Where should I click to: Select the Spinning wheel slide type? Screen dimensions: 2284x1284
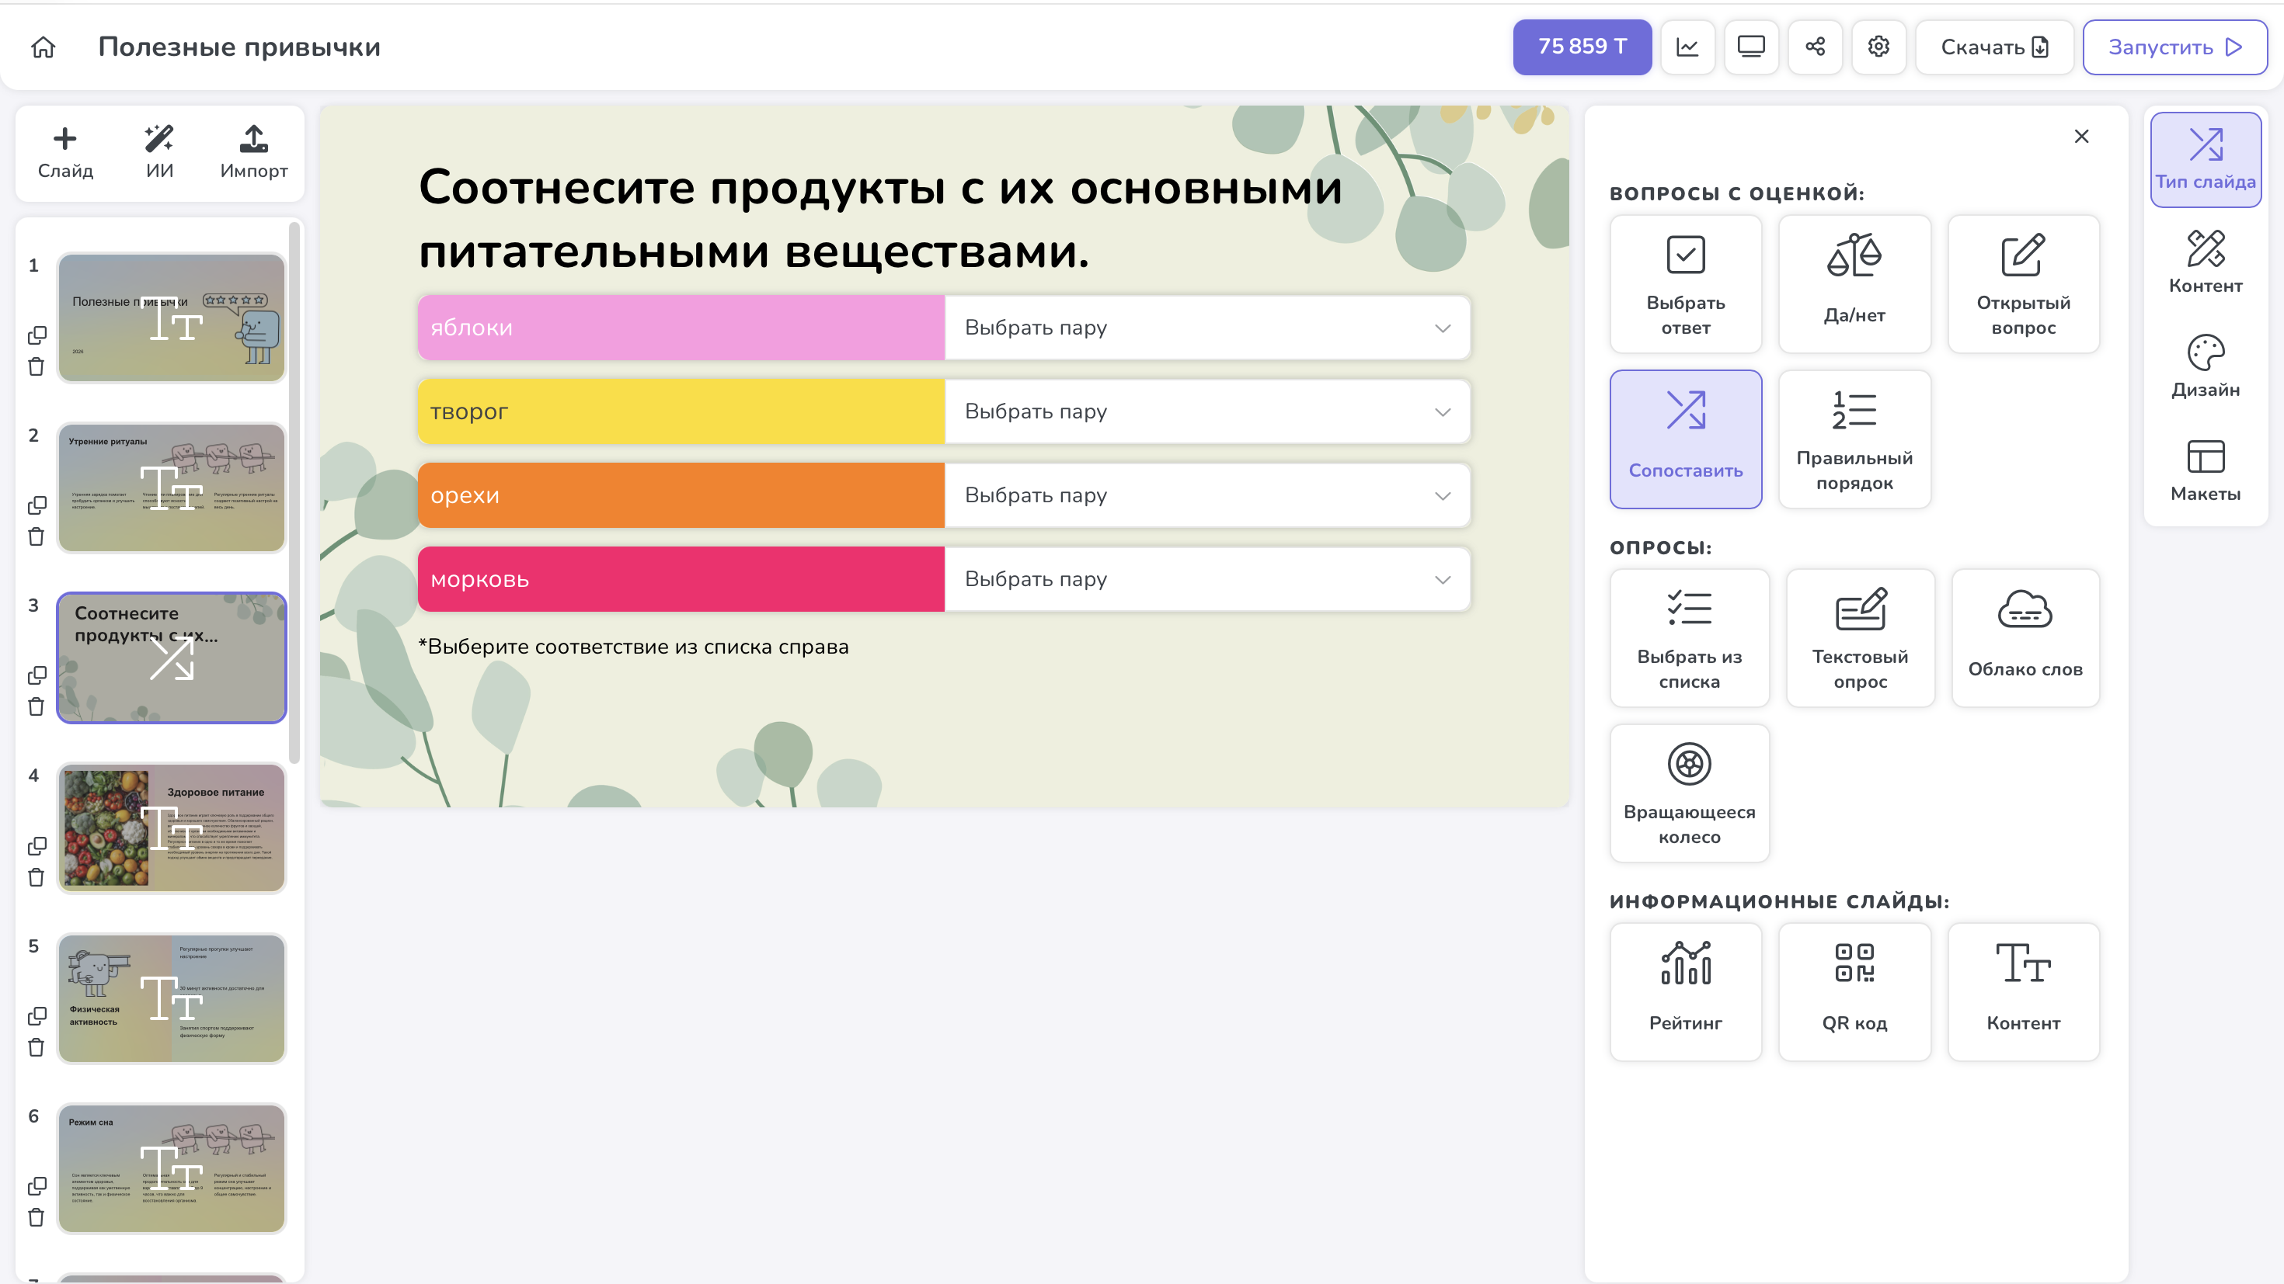click(1689, 793)
